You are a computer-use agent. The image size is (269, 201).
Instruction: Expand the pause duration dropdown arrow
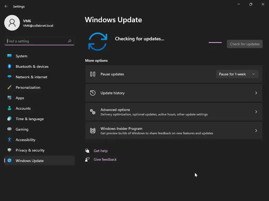click(254, 74)
